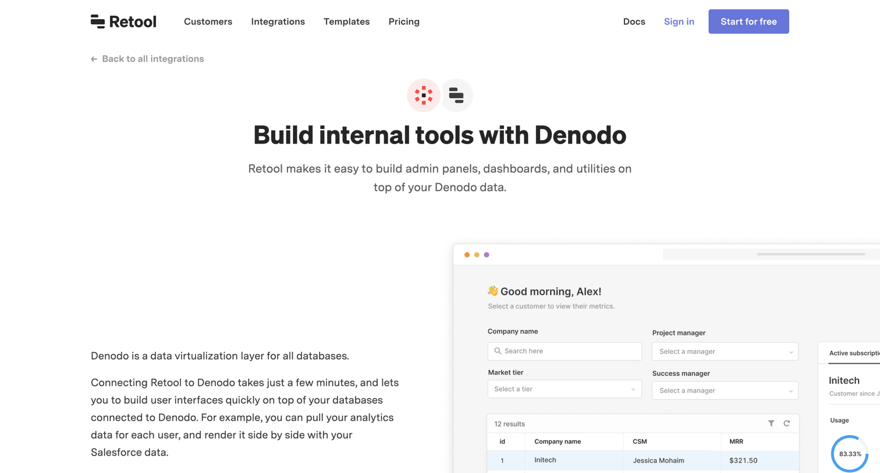This screenshot has width=880, height=473.
Task: Click the Initech heading in side panel
Action: 844,381
